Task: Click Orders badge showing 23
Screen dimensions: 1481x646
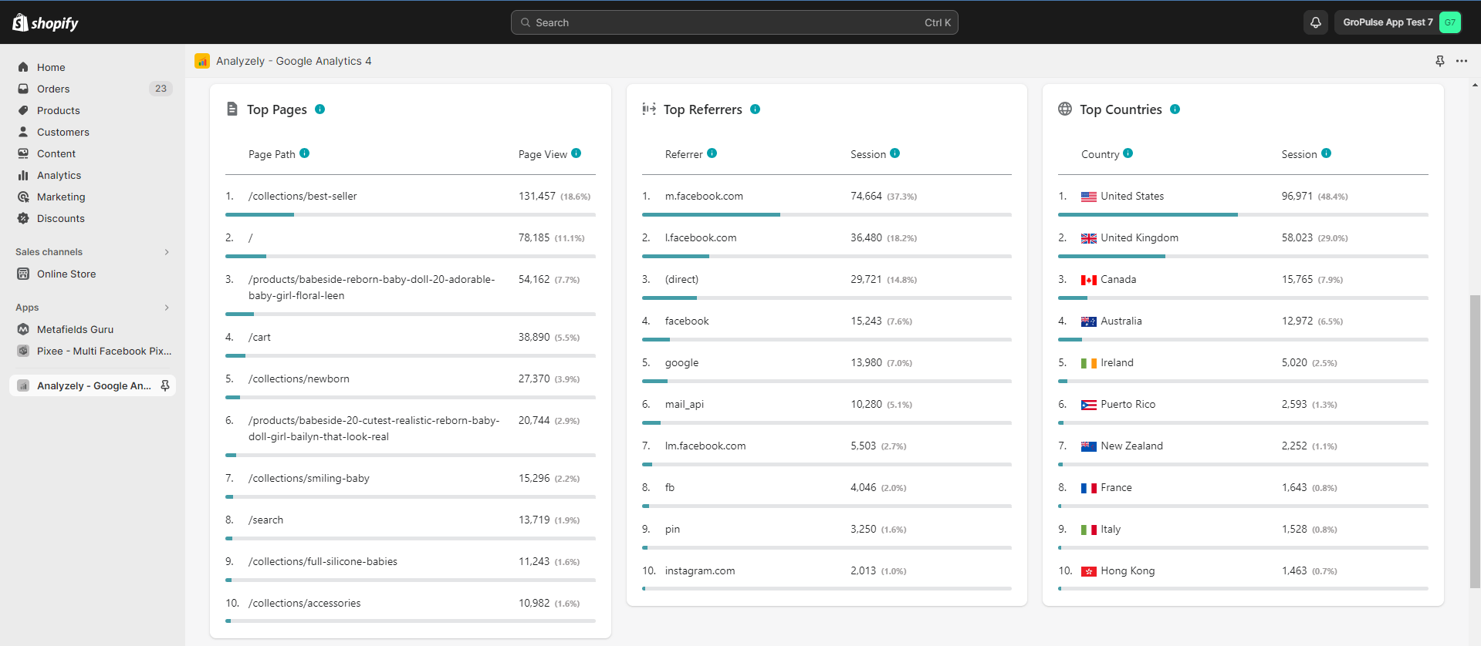Action: click(x=161, y=89)
